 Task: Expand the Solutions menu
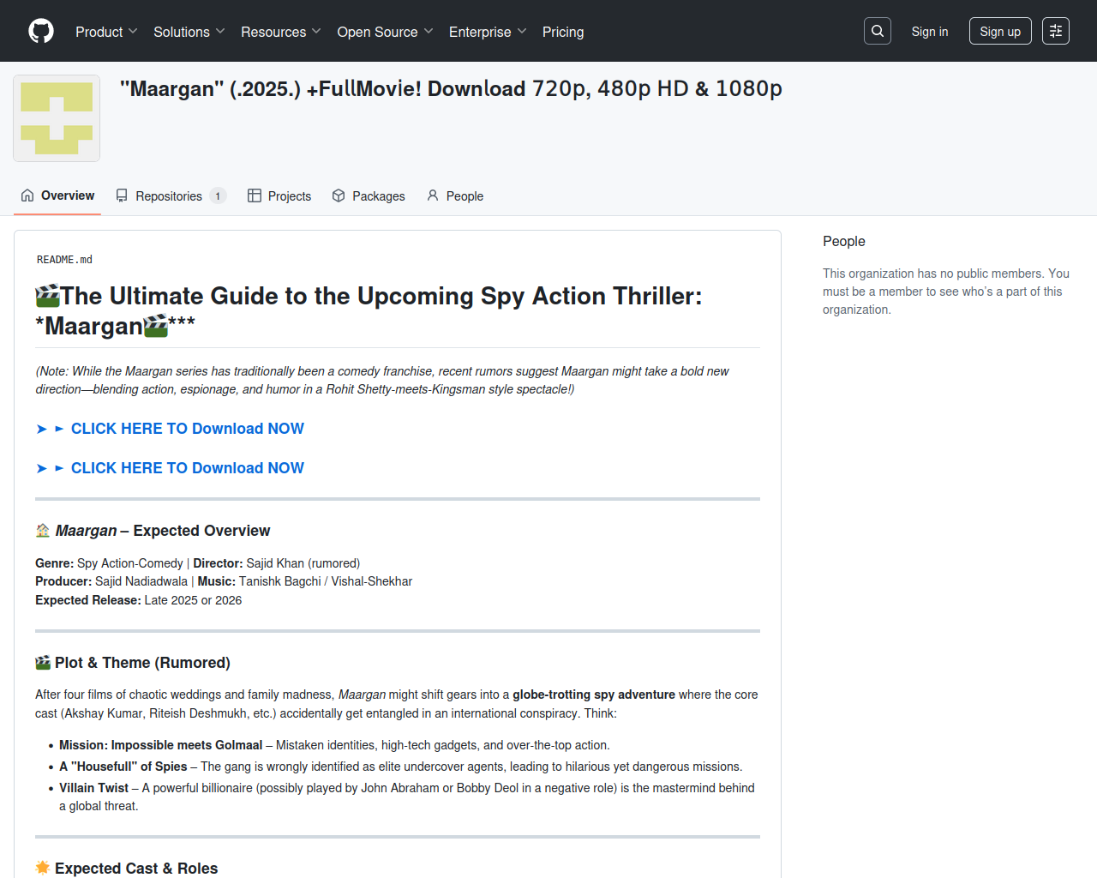189,32
